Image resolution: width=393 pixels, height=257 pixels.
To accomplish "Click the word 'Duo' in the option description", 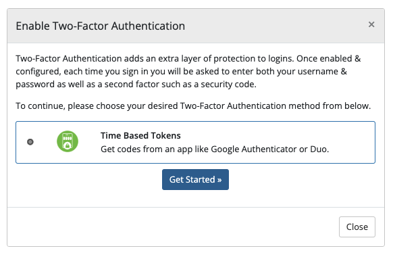I will pos(318,149).
